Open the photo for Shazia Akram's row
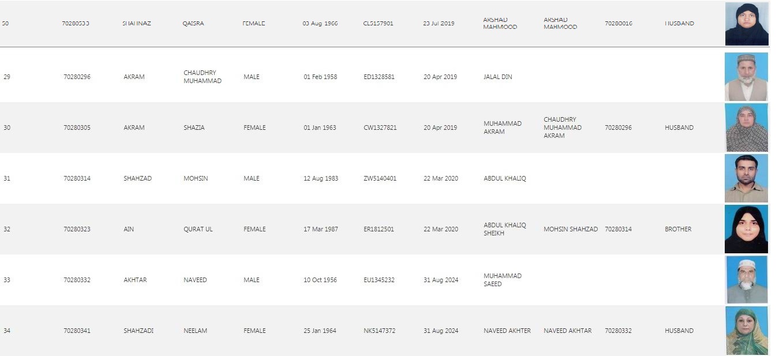The width and height of the screenshot is (779, 356). (746, 128)
